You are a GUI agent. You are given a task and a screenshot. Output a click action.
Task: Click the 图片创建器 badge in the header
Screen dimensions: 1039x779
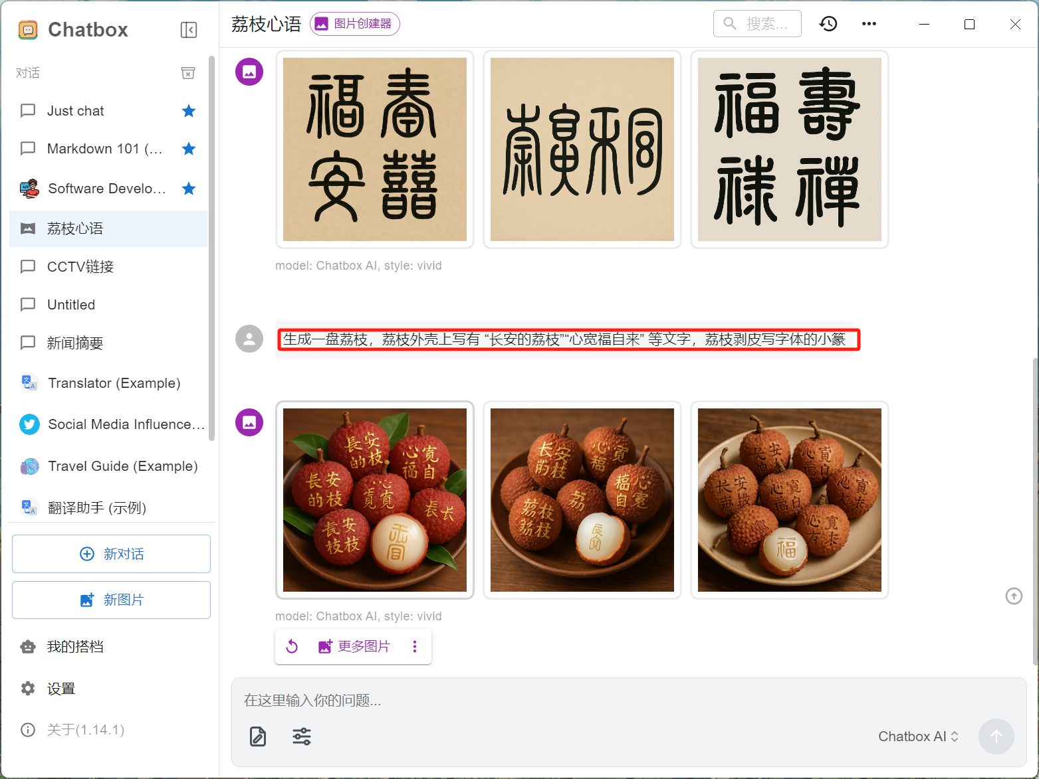tap(354, 24)
